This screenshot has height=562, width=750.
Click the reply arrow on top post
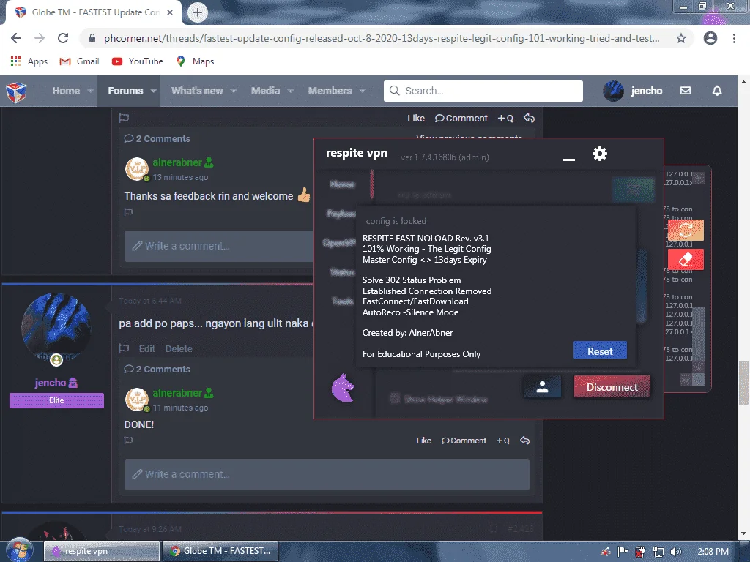[x=529, y=118]
